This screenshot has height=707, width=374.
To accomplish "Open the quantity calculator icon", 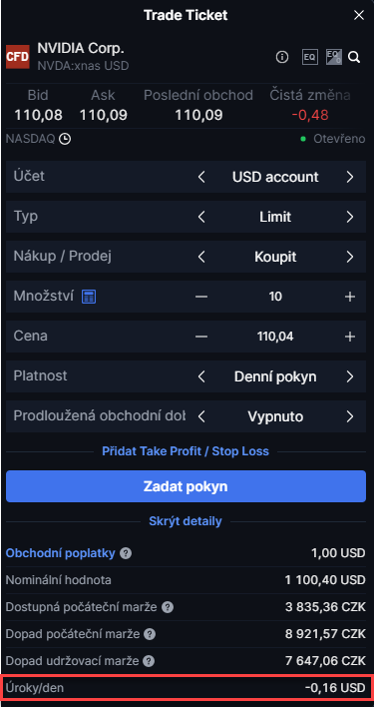I will (89, 297).
